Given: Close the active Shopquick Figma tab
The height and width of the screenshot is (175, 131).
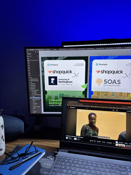Looking at the screenshot, I should click(x=58, y=49).
